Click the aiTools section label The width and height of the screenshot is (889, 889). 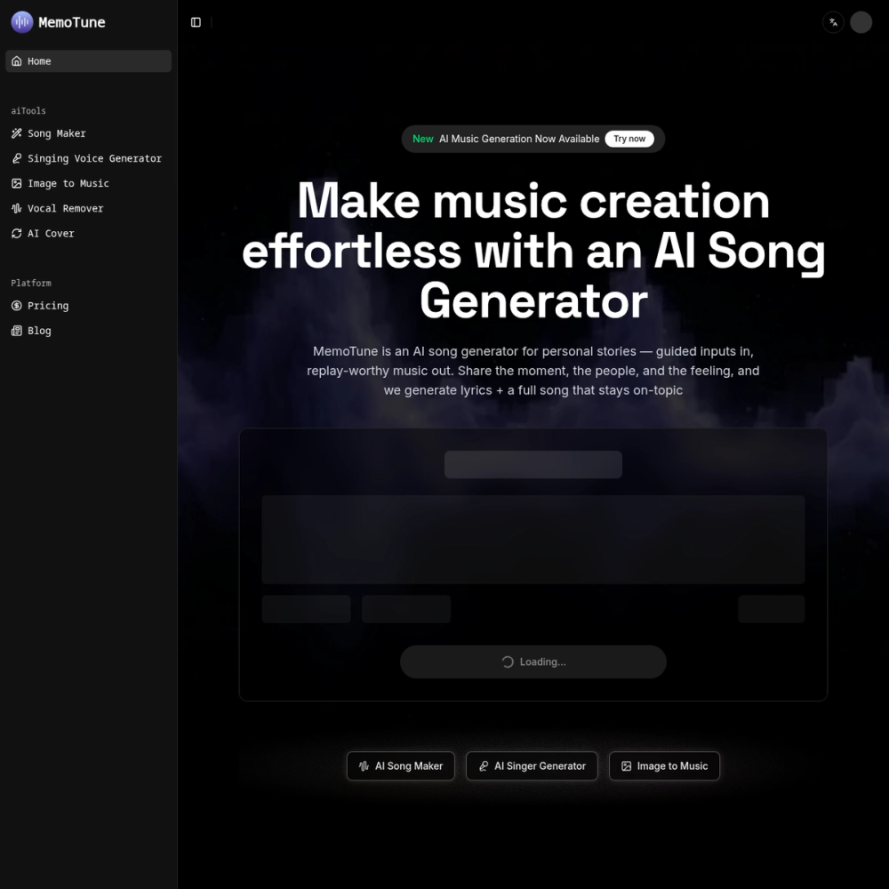(28, 110)
